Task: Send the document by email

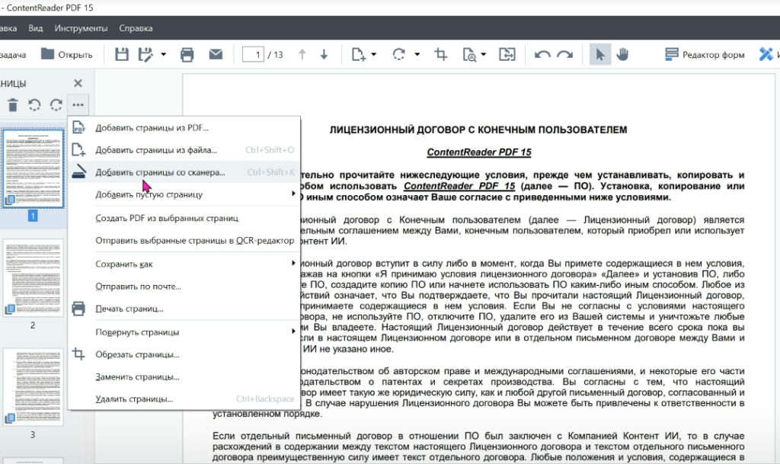Action: 216,53
